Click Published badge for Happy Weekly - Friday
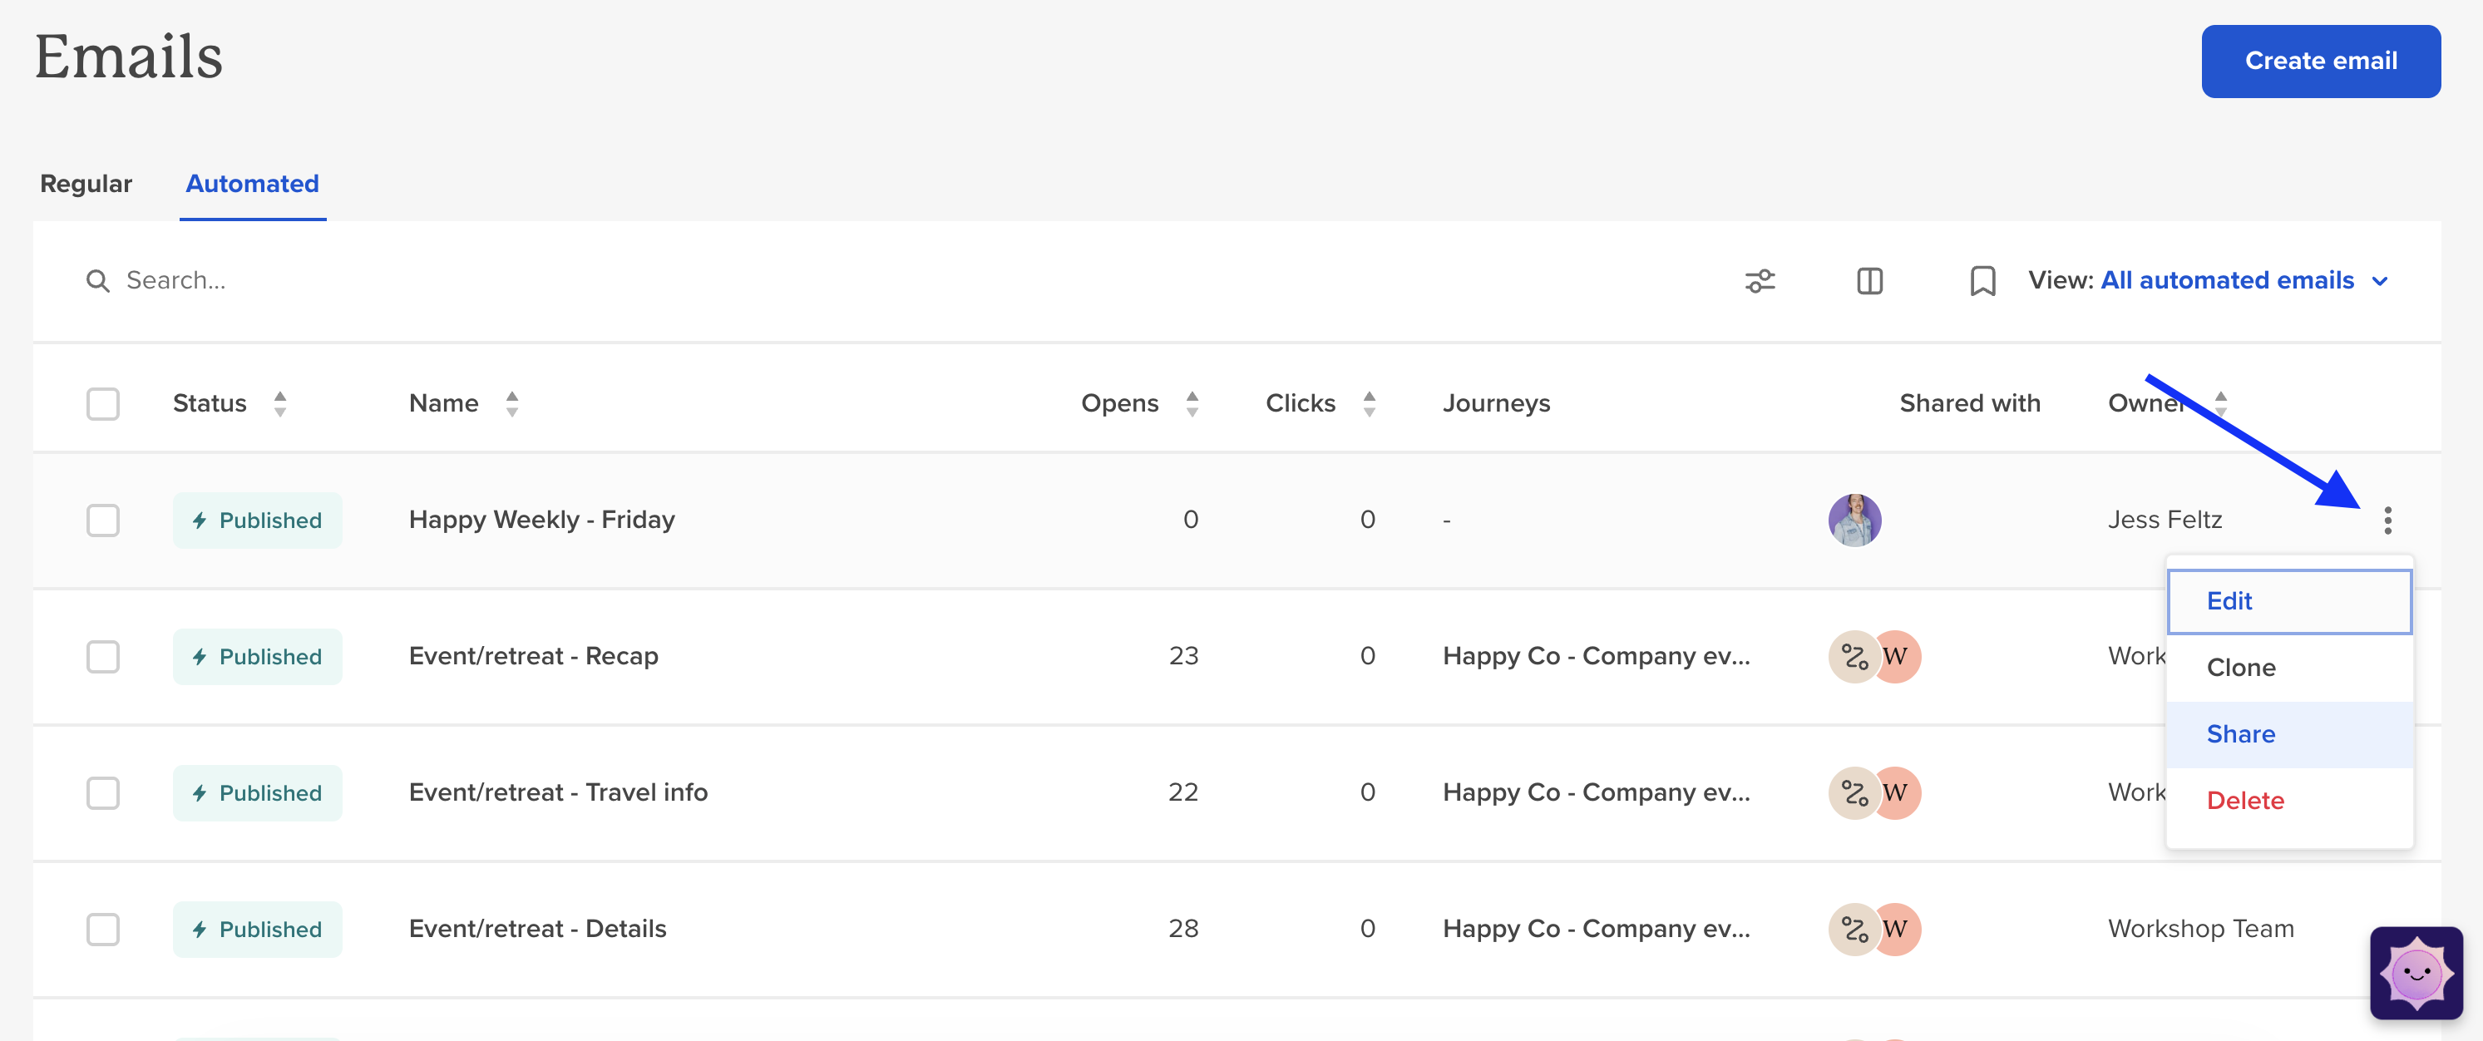Viewport: 2483px width, 1041px height. click(x=257, y=520)
